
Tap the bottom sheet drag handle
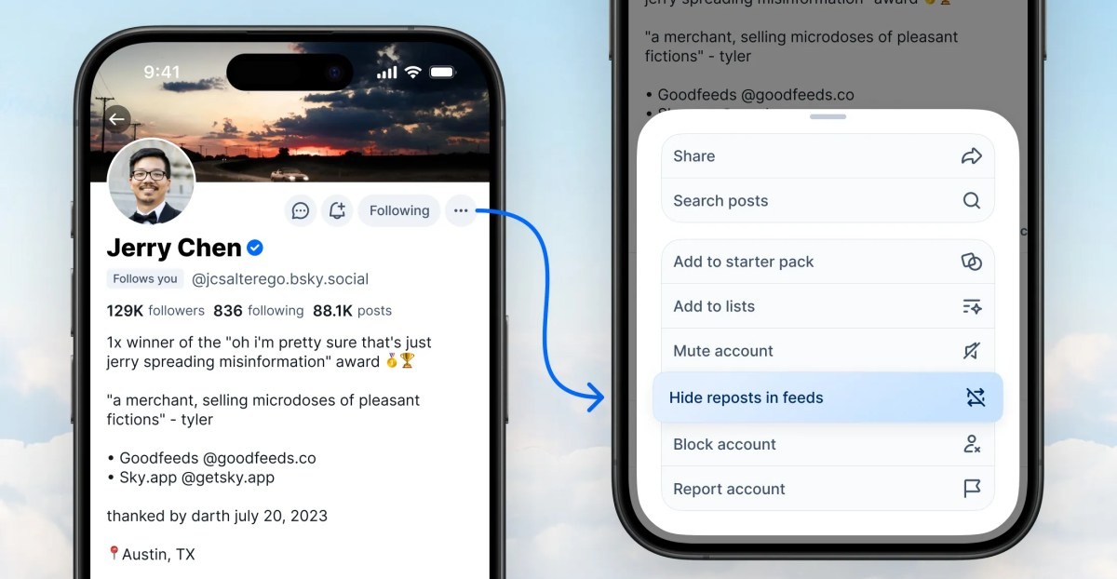[x=828, y=116]
